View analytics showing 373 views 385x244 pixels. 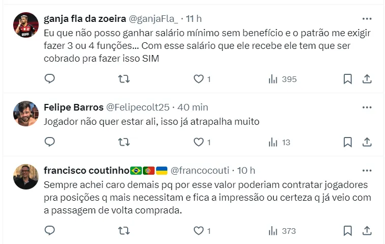(x=282, y=231)
